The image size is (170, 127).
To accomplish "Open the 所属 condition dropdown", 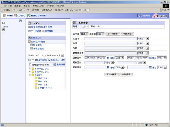I will click(143, 48).
